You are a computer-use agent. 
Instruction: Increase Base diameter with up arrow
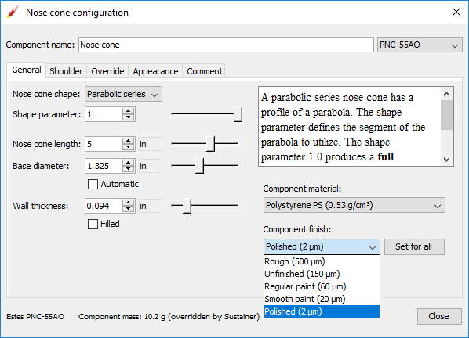pos(129,162)
